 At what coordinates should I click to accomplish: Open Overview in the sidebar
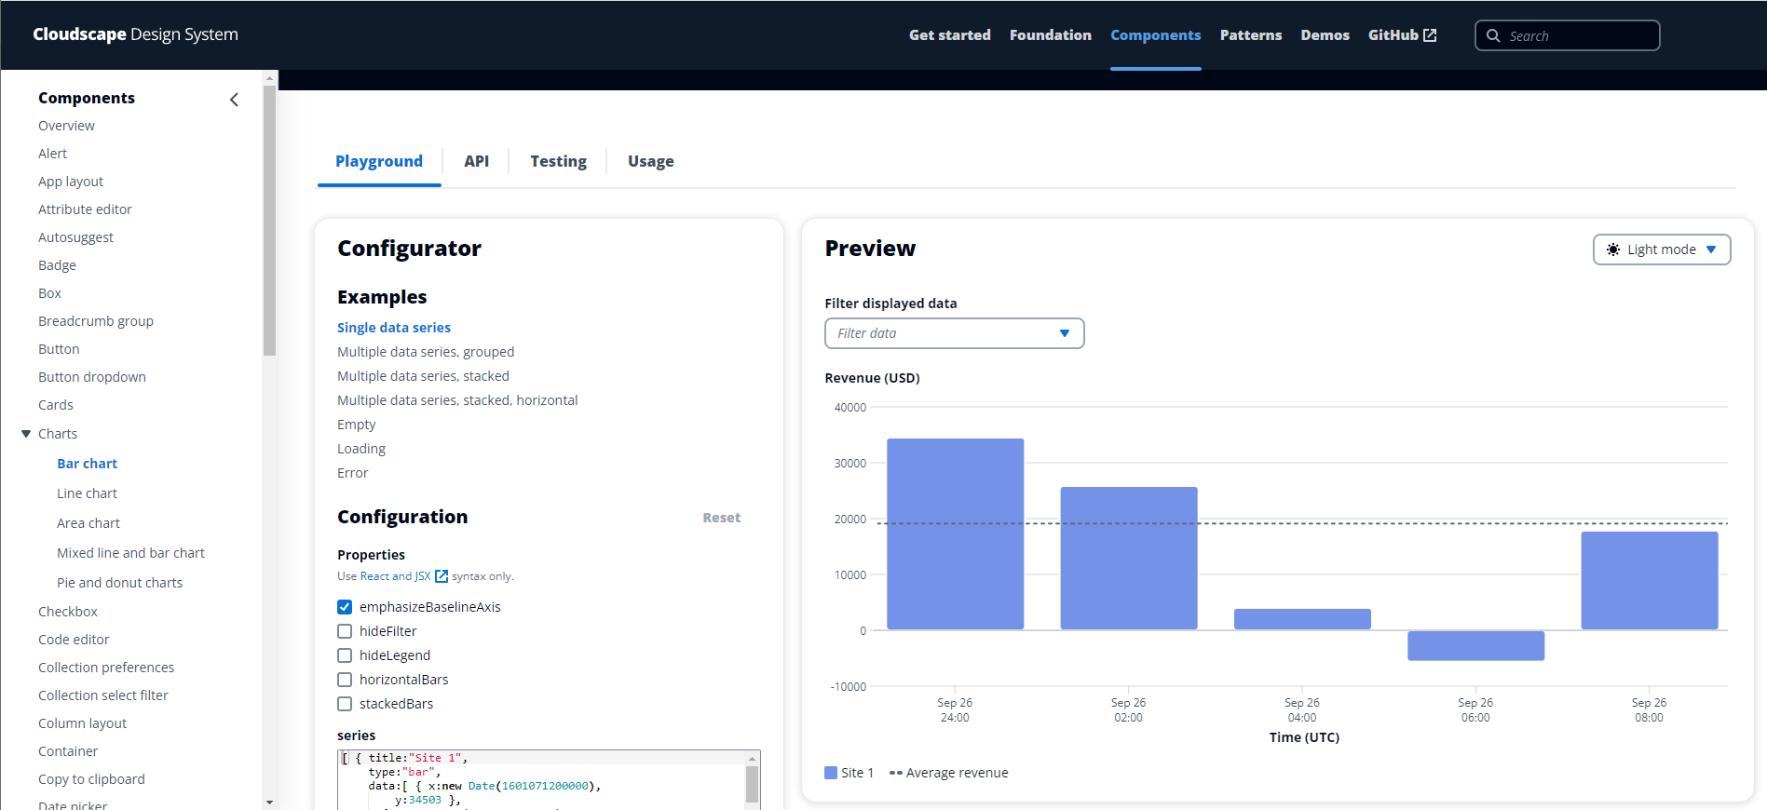(66, 126)
